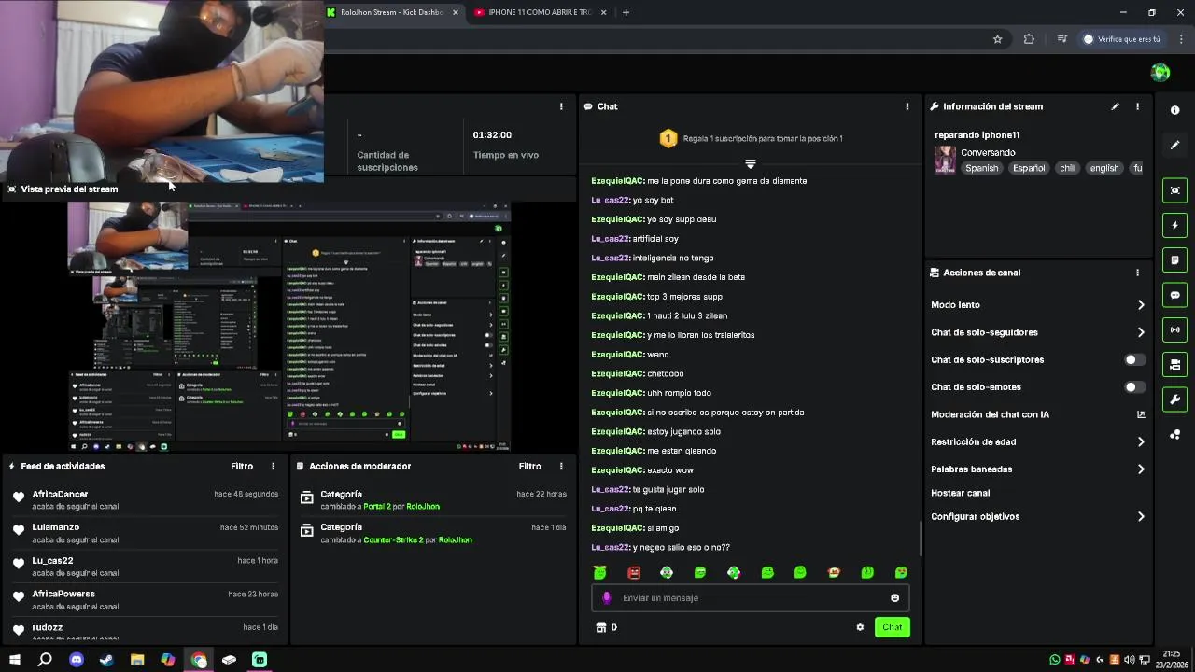Collapse the leaderboard arrow under gift banner

(x=750, y=163)
